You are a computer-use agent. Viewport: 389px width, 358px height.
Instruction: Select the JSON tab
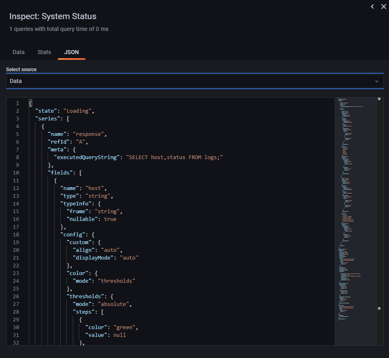coord(72,52)
